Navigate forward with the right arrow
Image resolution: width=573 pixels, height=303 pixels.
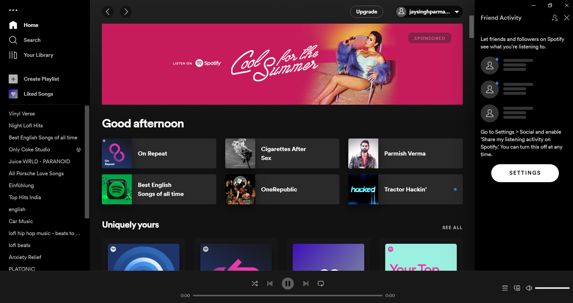pyautogui.click(x=126, y=12)
